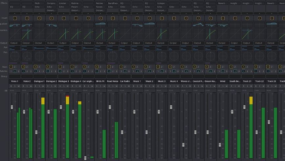Open the Group field for Voice 1
The width and height of the screenshot is (285, 161).
coord(15,77)
